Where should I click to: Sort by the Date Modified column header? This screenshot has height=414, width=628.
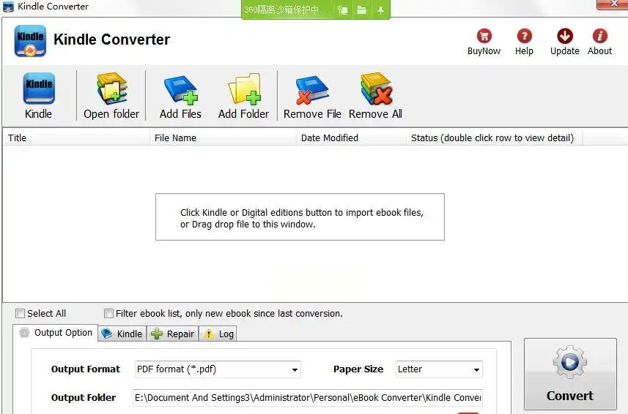click(x=351, y=138)
